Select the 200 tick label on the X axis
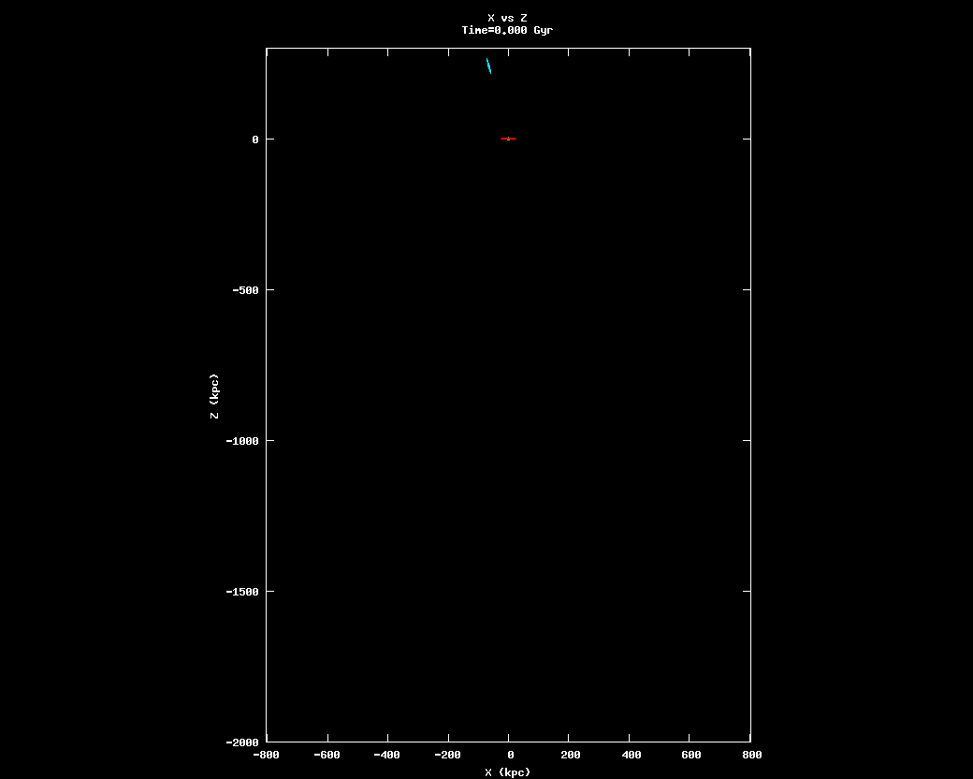Screen dimensions: 973x779 coord(570,755)
